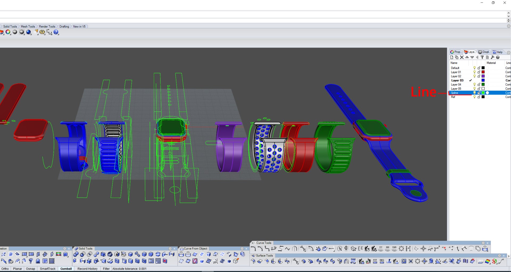
Task: Delete the selected layer with the X icon
Action: pyautogui.click(x=462, y=57)
